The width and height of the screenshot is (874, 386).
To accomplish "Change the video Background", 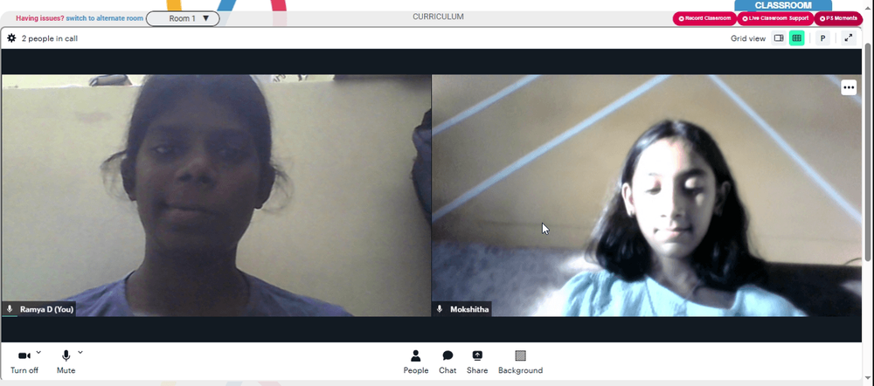I will [520, 362].
